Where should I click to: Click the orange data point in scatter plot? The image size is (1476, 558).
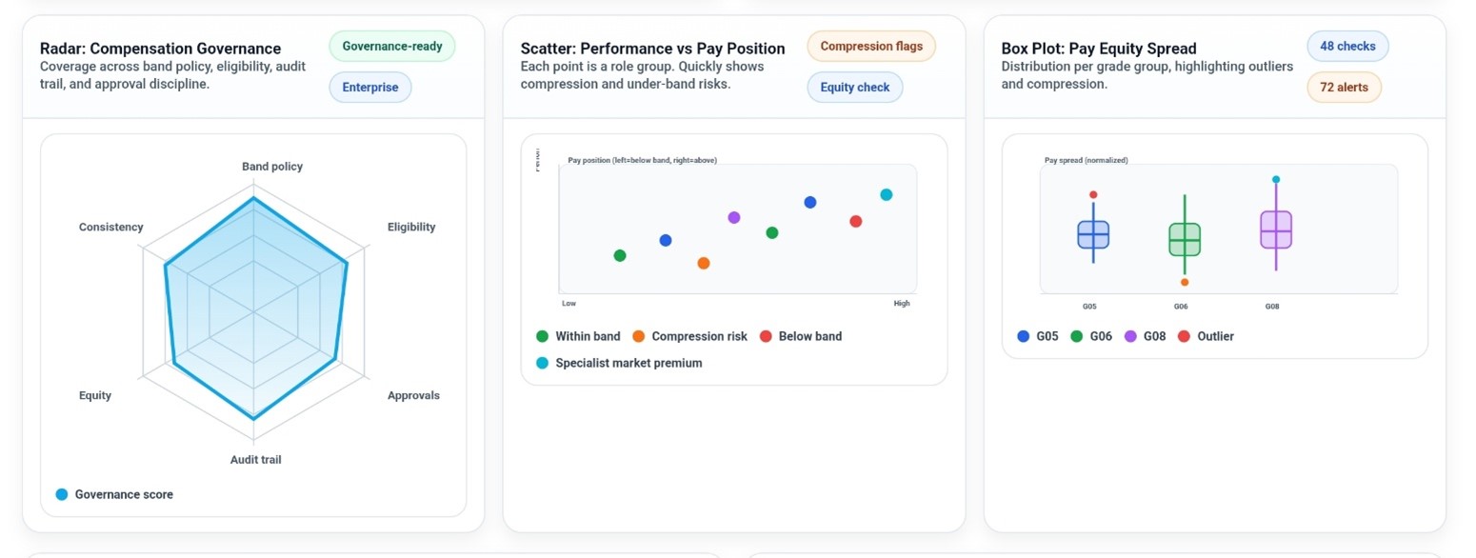tap(704, 263)
